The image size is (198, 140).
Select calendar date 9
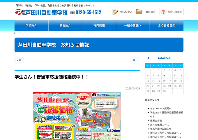click(164, 76)
